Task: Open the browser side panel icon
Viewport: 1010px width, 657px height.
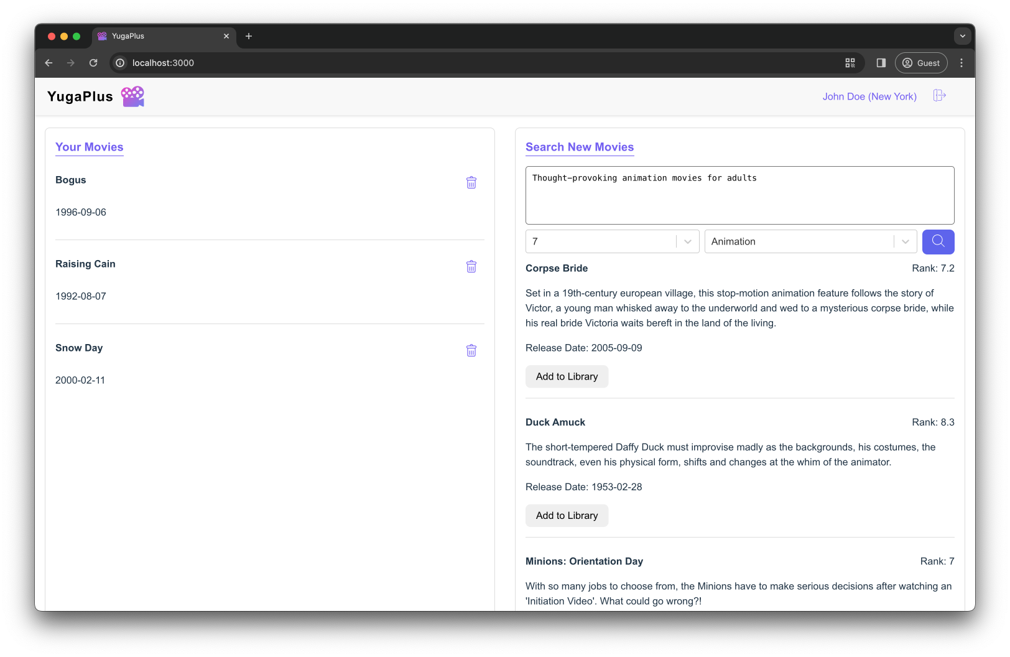Action: pyautogui.click(x=881, y=63)
